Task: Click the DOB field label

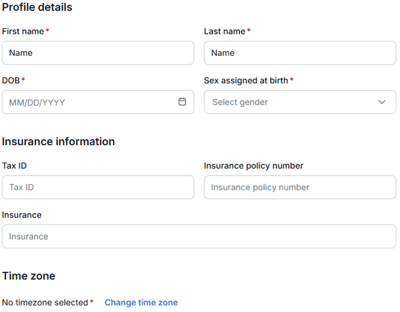Action: pyautogui.click(x=11, y=80)
